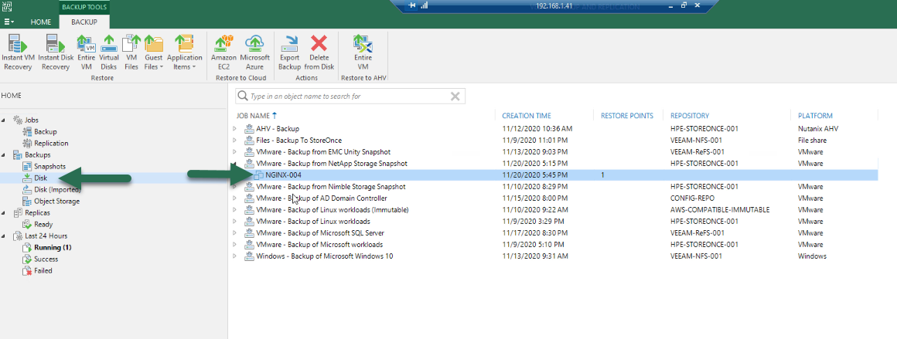Select Ready under Replicas
The width and height of the screenshot is (897, 339).
(x=43, y=225)
